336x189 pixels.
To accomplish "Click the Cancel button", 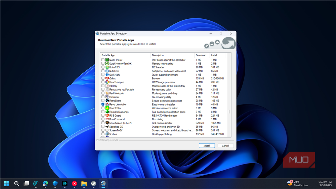I will tap(225, 145).
